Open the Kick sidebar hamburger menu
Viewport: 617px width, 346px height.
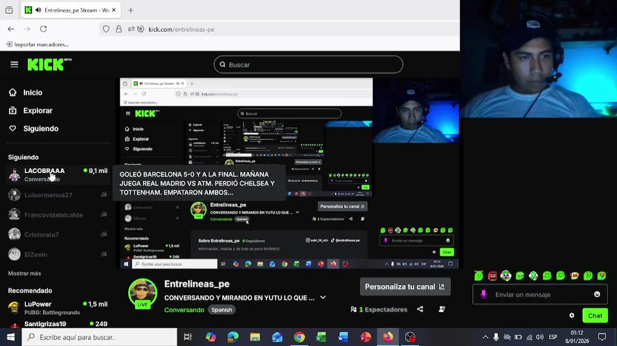[14, 64]
